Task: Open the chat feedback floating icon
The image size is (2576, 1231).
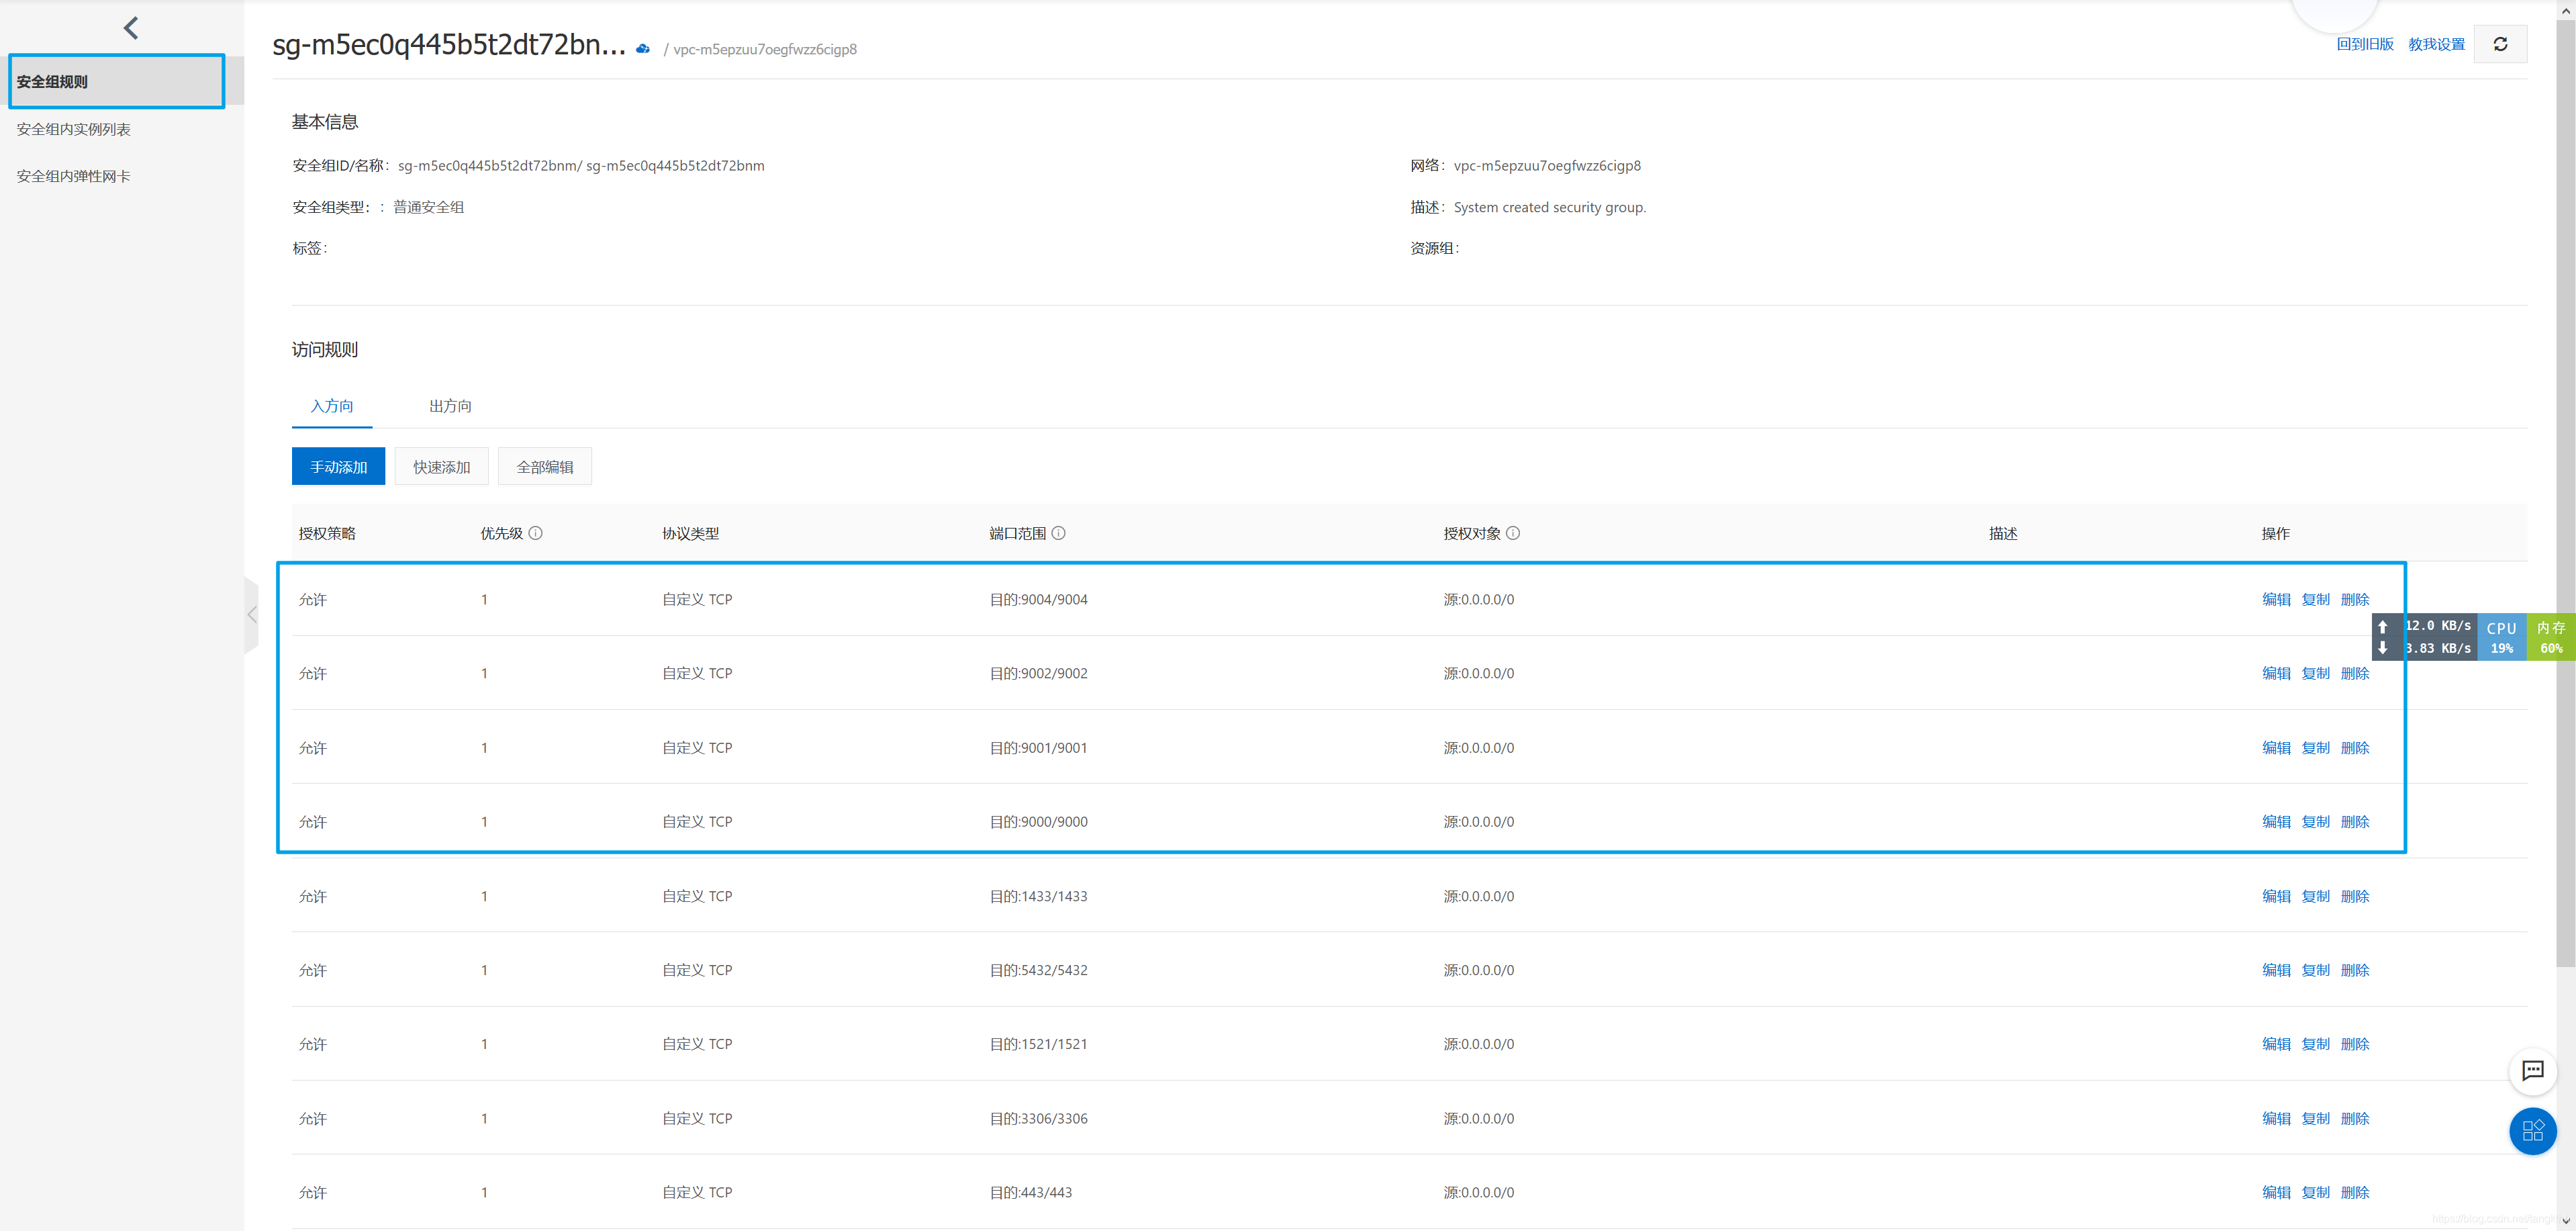Action: (2532, 1071)
